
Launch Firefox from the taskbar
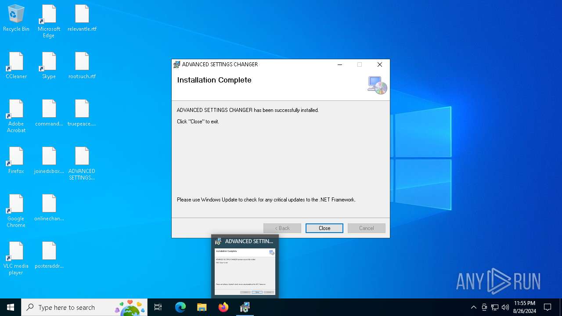pyautogui.click(x=223, y=307)
